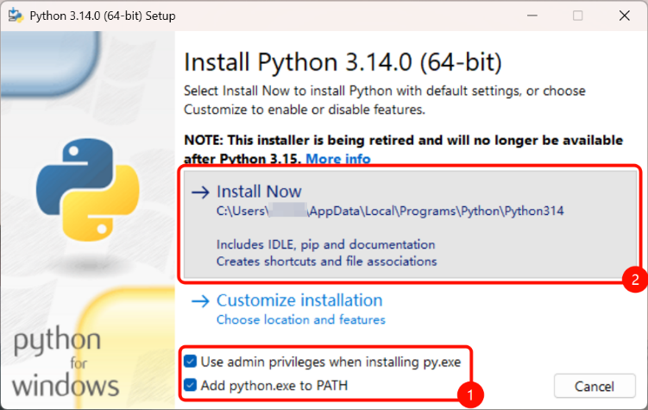Uncheck Add python.exe to PATH

(x=191, y=385)
